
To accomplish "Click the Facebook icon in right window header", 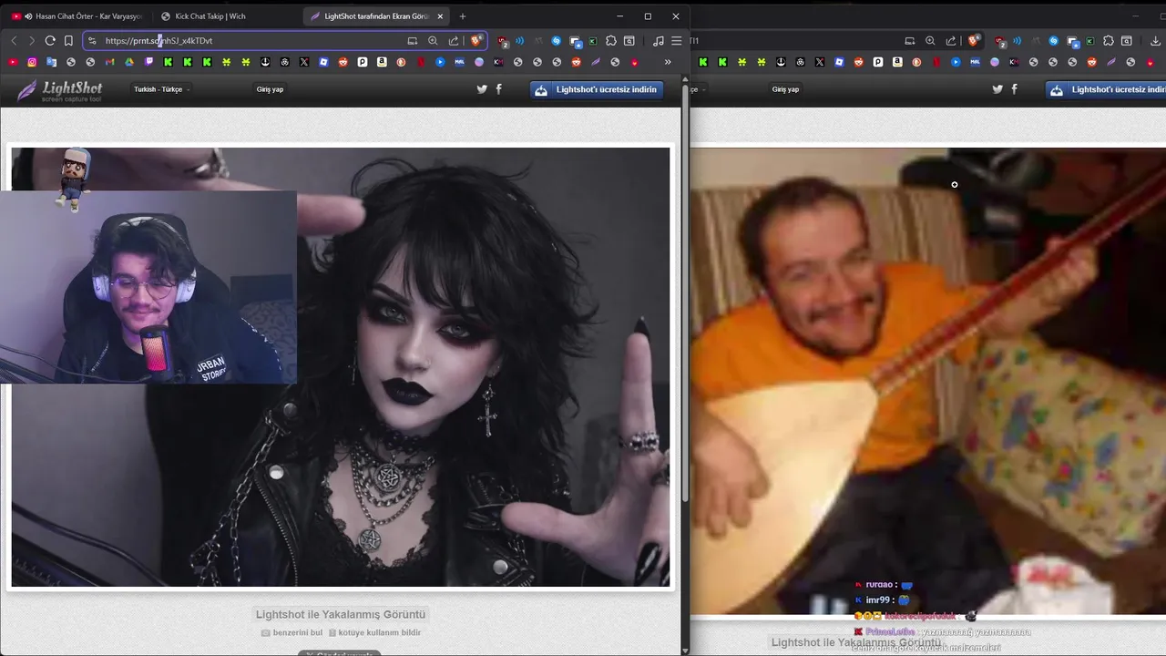I will 1014,89.
